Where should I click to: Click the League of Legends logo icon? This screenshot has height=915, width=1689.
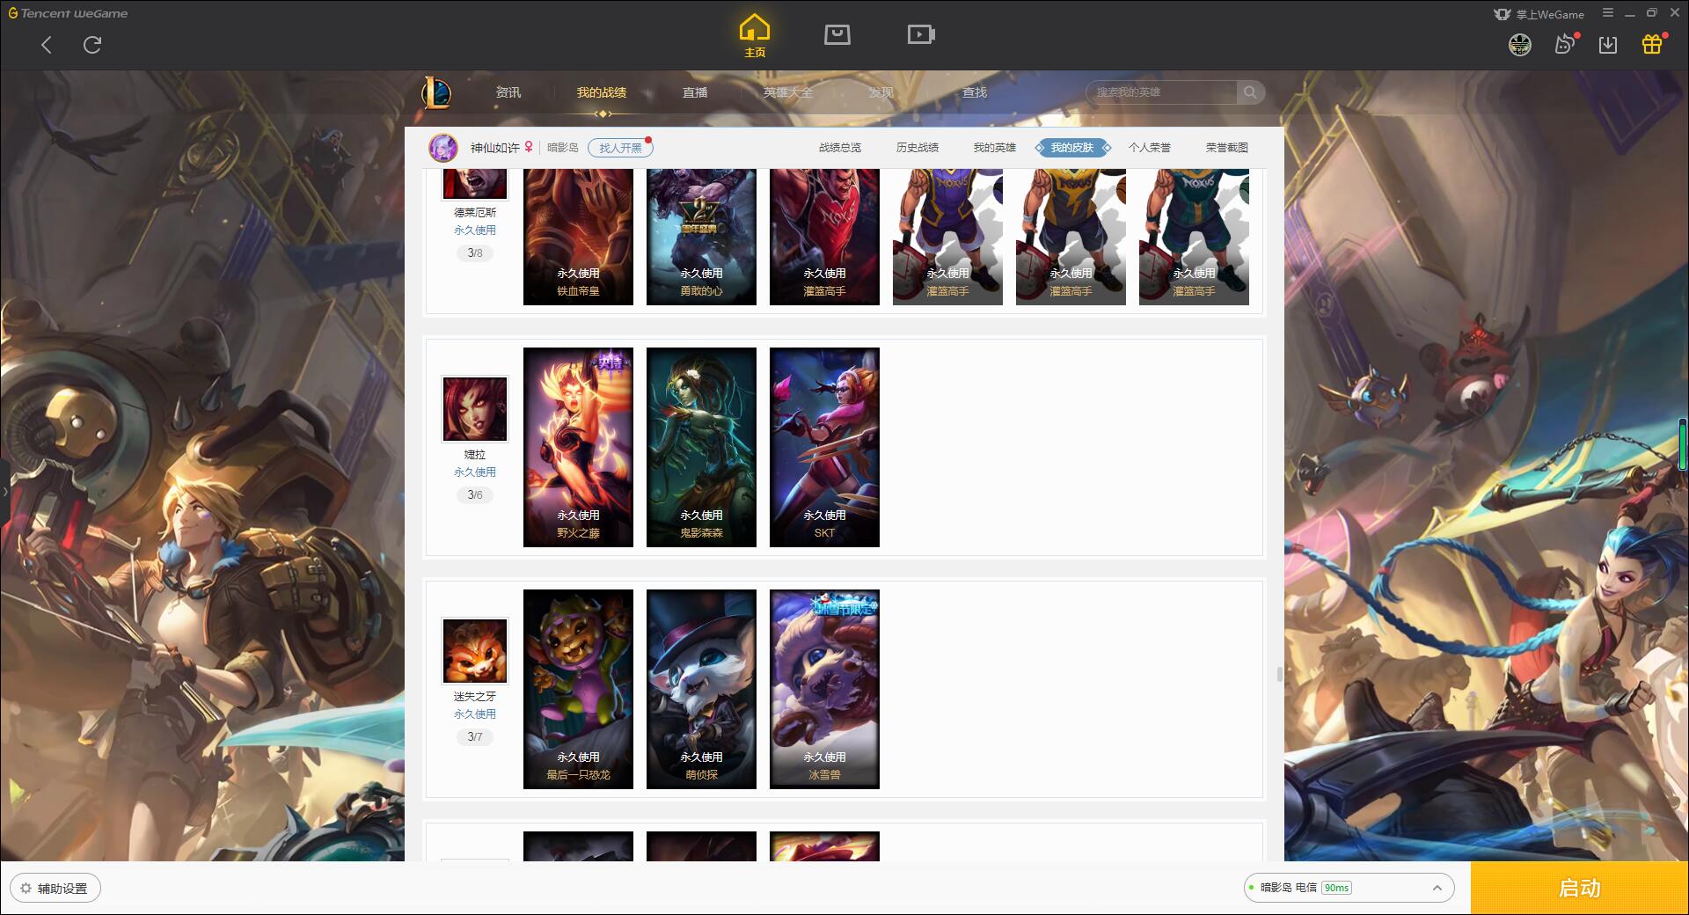click(436, 92)
